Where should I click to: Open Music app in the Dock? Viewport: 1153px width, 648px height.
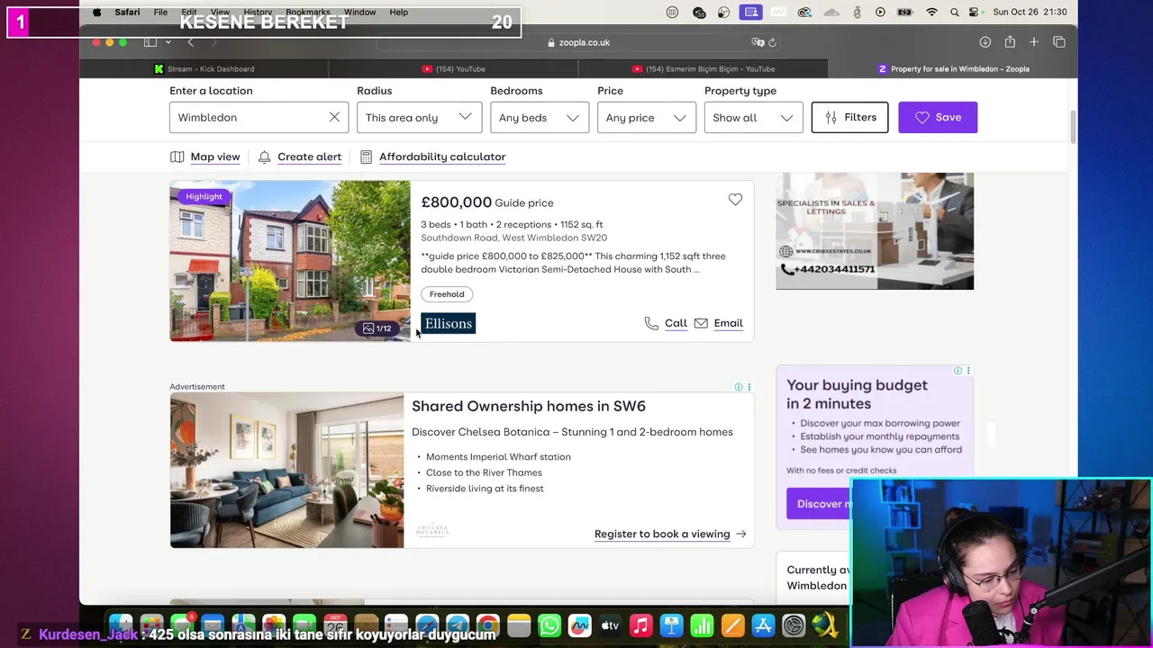[x=640, y=625]
